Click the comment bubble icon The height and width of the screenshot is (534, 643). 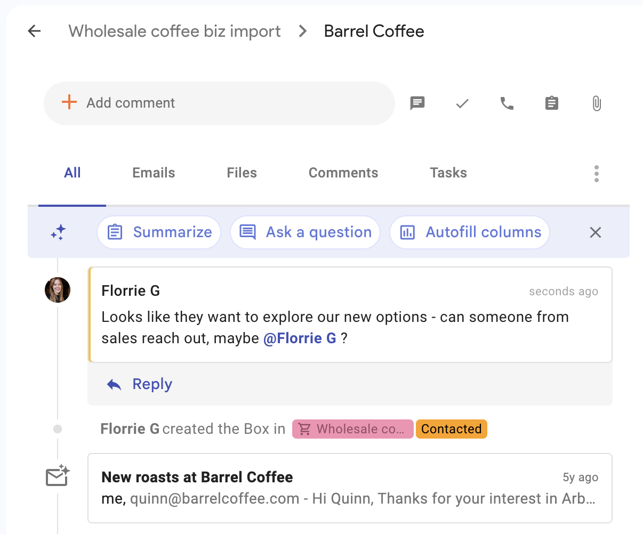417,103
